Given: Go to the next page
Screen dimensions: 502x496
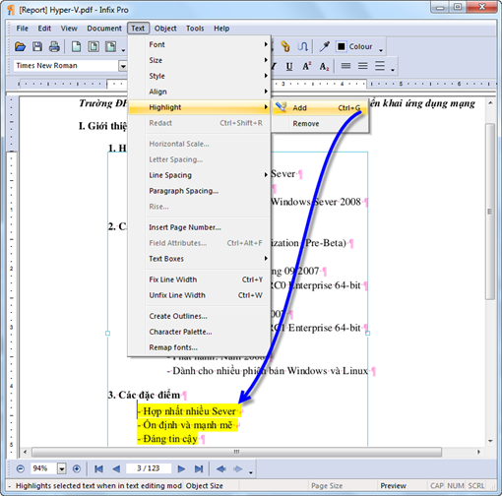Looking at the screenshot, I should coord(181,469).
